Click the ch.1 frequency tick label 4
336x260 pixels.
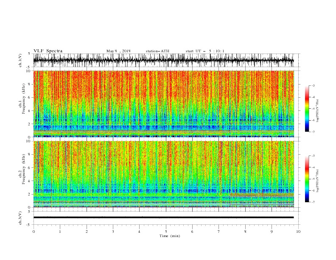29,111
